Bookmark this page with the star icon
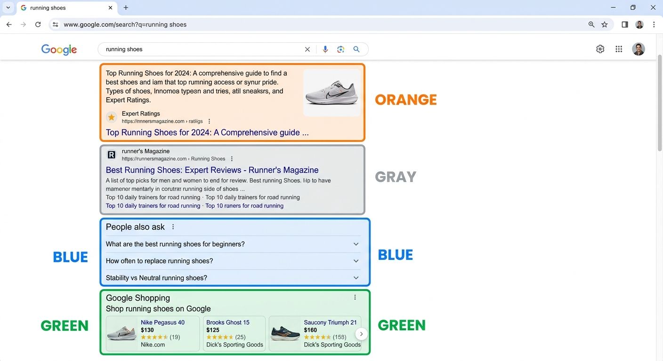Image resolution: width=663 pixels, height=361 pixels. pyautogui.click(x=604, y=24)
